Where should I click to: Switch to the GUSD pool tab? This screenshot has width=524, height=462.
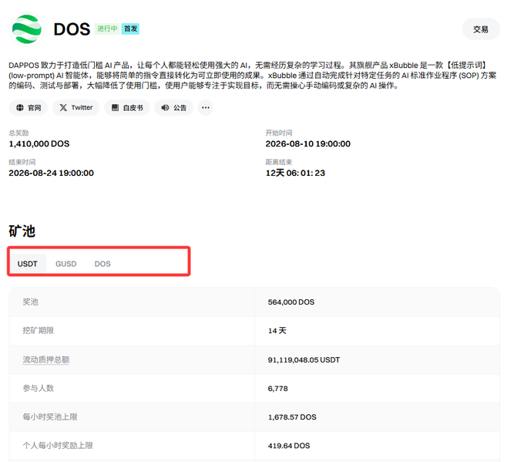tap(65, 264)
